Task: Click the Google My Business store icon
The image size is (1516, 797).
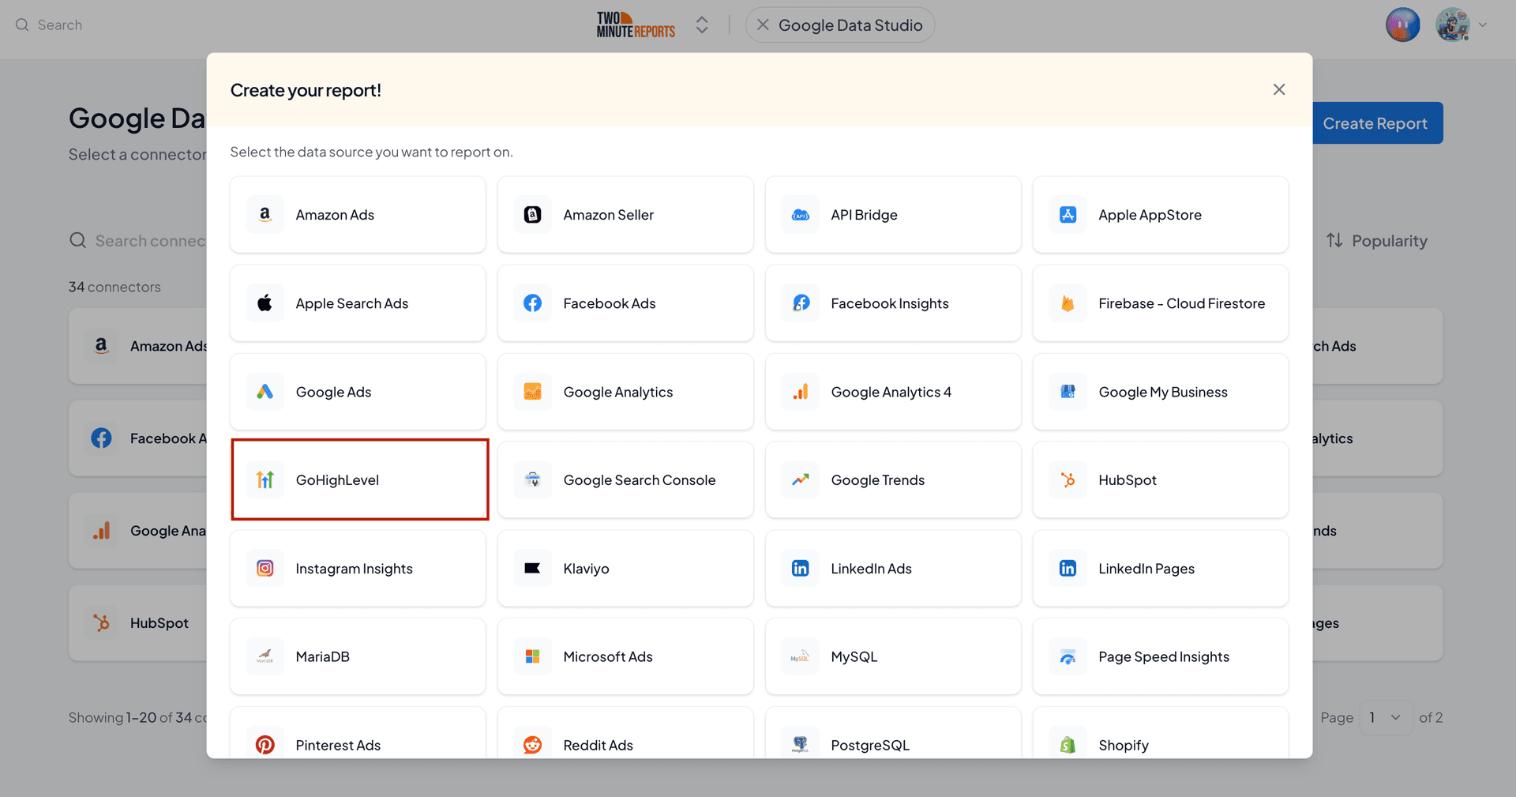Action: (x=1068, y=392)
